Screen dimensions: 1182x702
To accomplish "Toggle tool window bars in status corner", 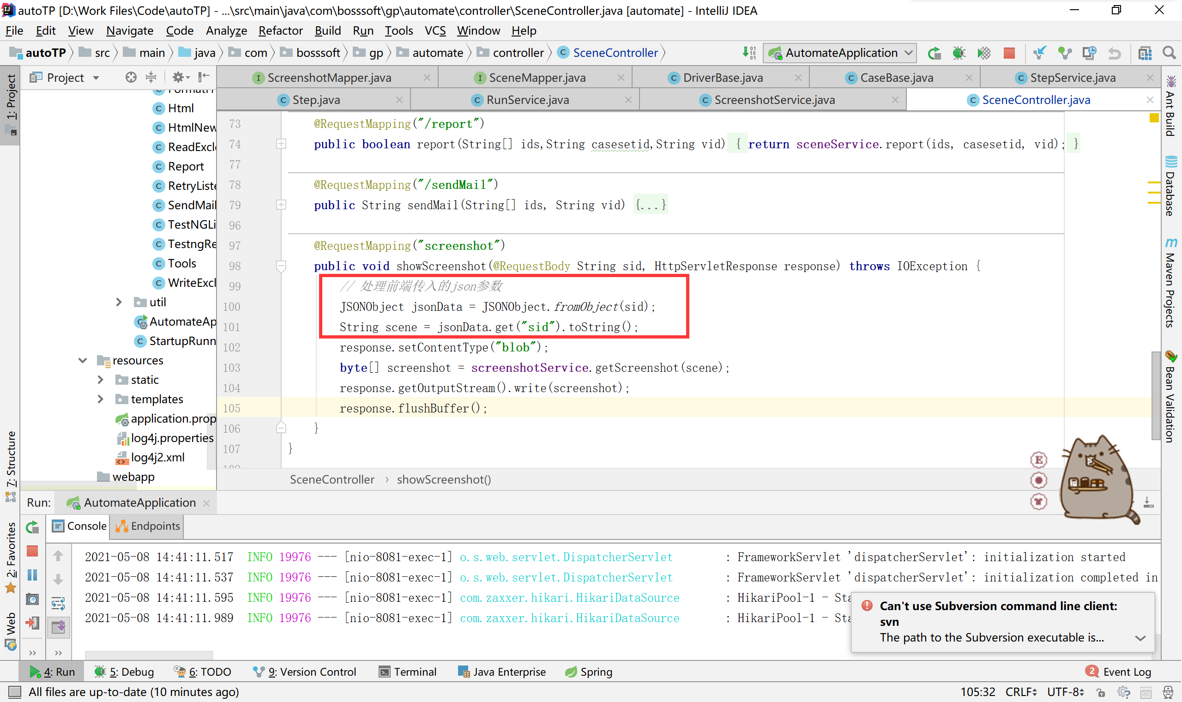I will click(15, 692).
